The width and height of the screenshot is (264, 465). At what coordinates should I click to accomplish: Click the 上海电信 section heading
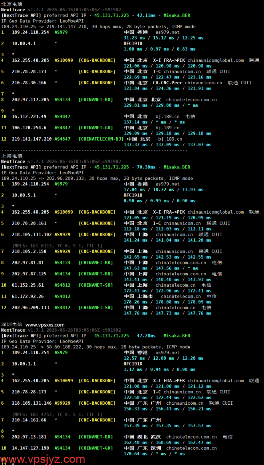[12, 156]
